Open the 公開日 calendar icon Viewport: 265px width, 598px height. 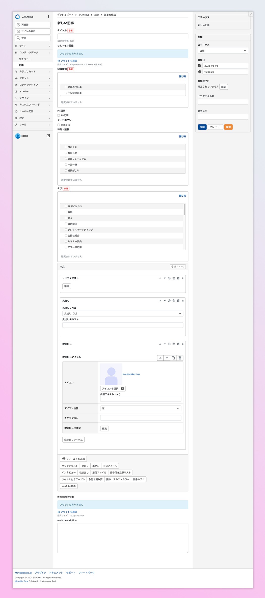tap(200, 66)
